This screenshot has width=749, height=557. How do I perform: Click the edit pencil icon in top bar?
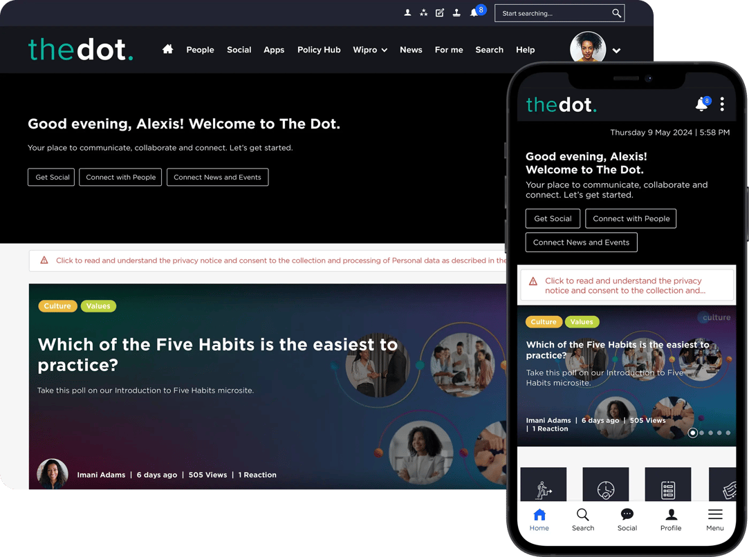tap(439, 13)
